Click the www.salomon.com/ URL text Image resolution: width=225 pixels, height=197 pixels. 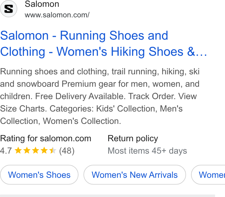point(57,15)
